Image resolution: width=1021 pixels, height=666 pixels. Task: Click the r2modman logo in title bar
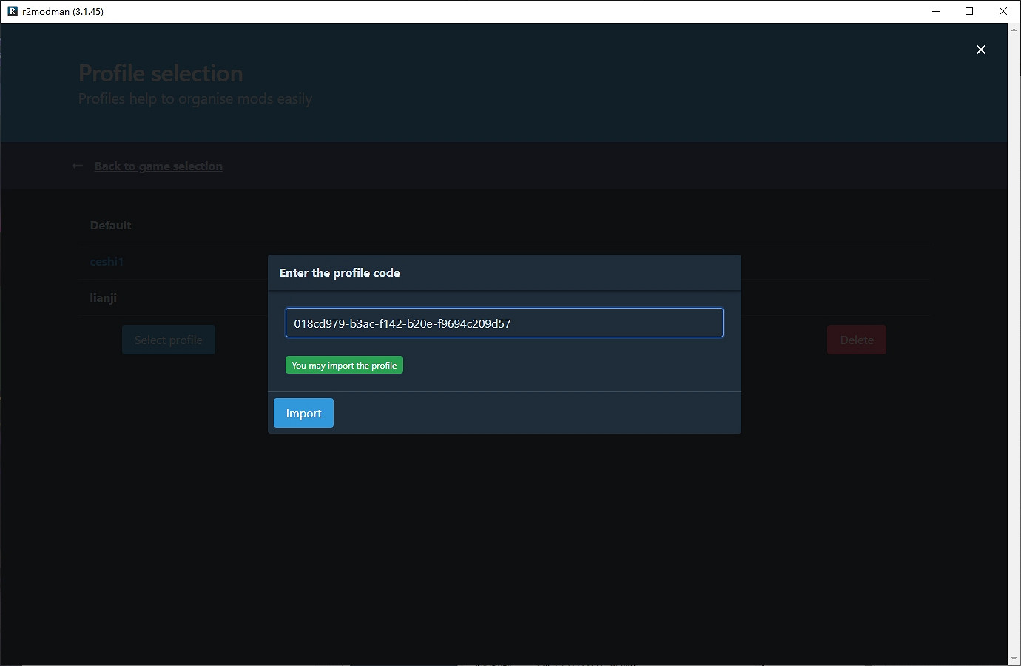[x=13, y=11]
